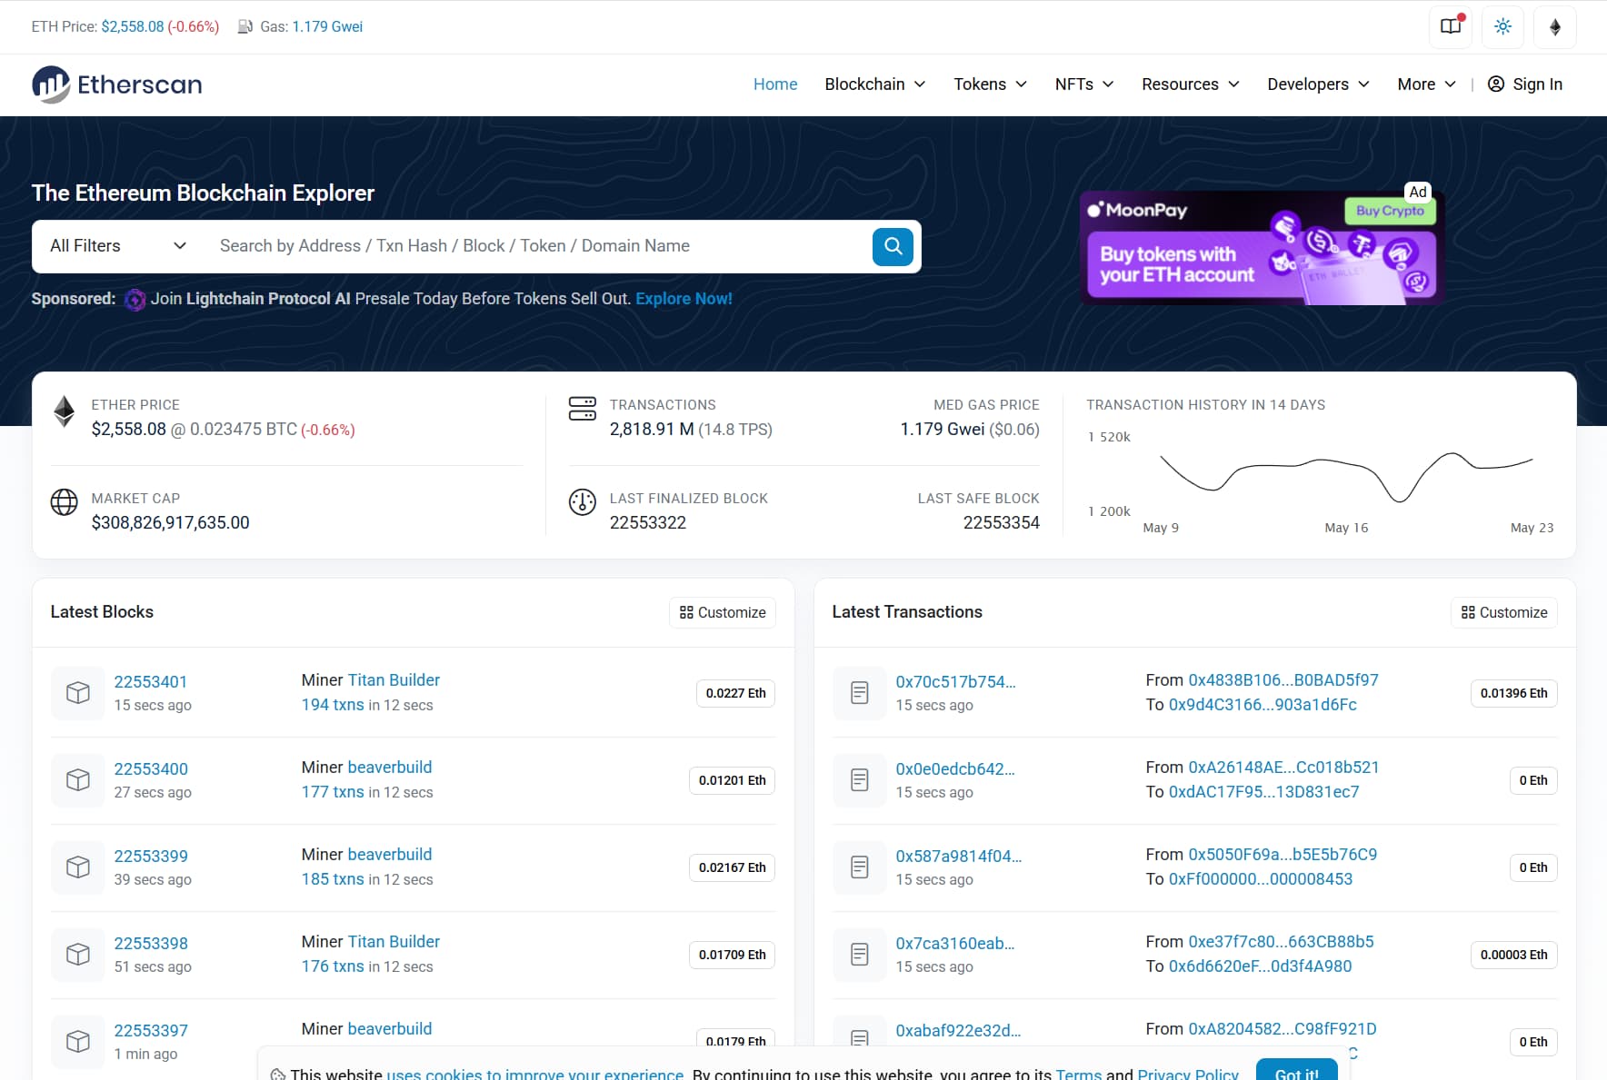Toggle dark mode with the sun icon
Screen dimensions: 1607x1080
1502,26
